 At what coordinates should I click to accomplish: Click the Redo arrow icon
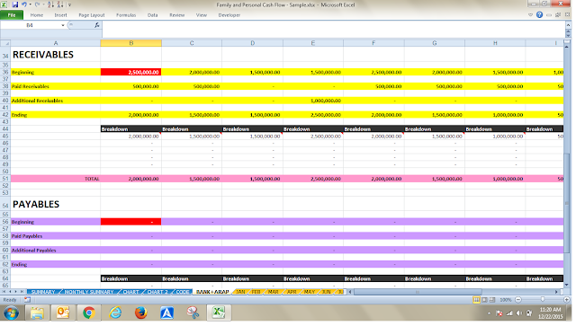[x=37, y=4]
